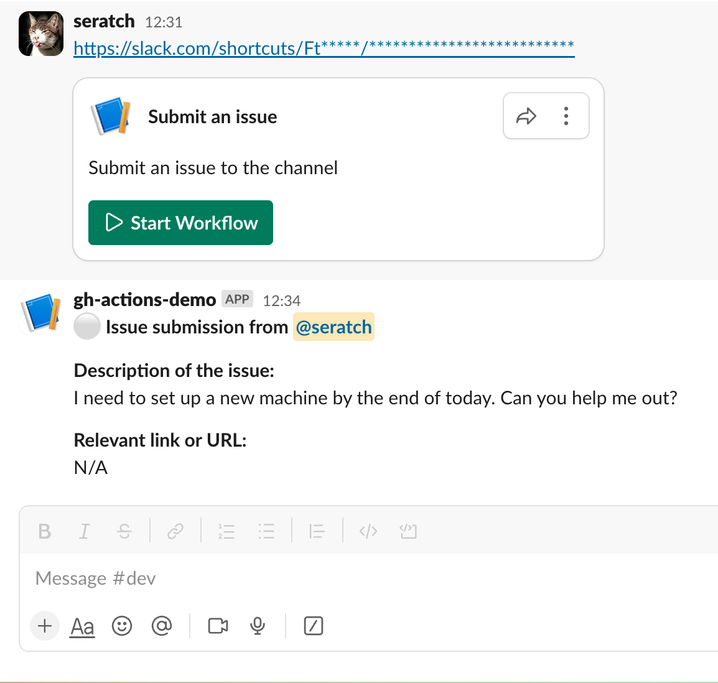Viewport: 718px width, 683px height.
Task: Open attachments menu with plus button
Action: pos(45,626)
